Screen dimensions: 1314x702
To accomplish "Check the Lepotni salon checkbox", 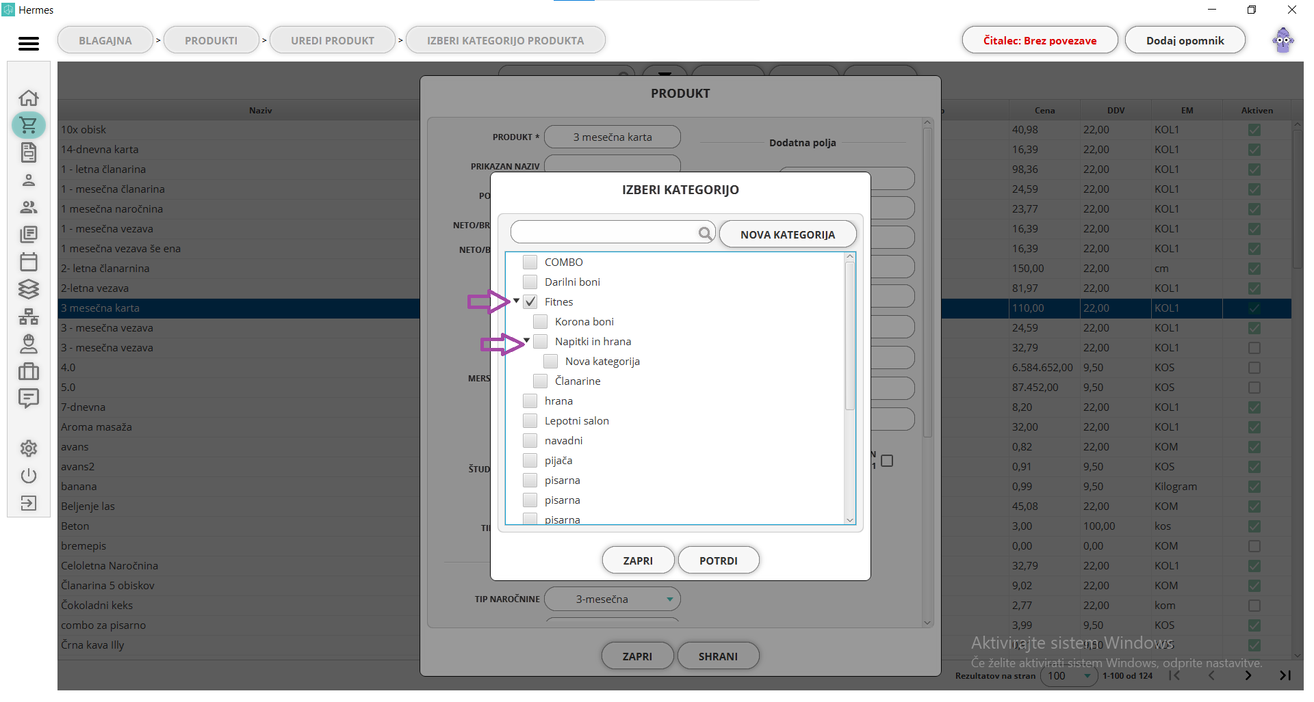I will (x=530, y=420).
